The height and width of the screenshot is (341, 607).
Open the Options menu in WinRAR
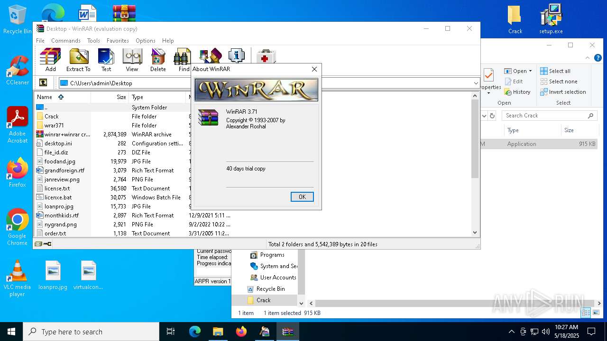pyautogui.click(x=146, y=41)
